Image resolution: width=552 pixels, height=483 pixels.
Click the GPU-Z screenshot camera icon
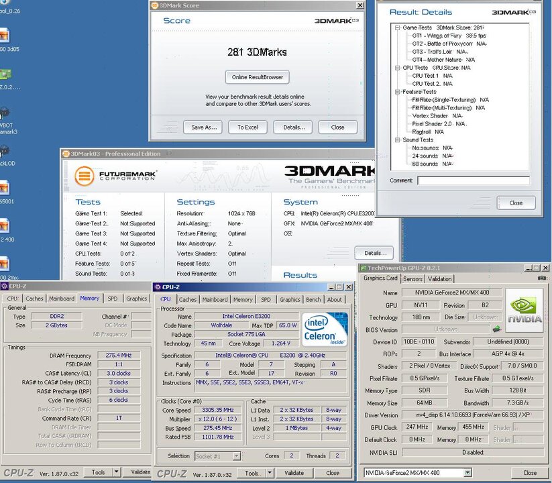(542, 278)
